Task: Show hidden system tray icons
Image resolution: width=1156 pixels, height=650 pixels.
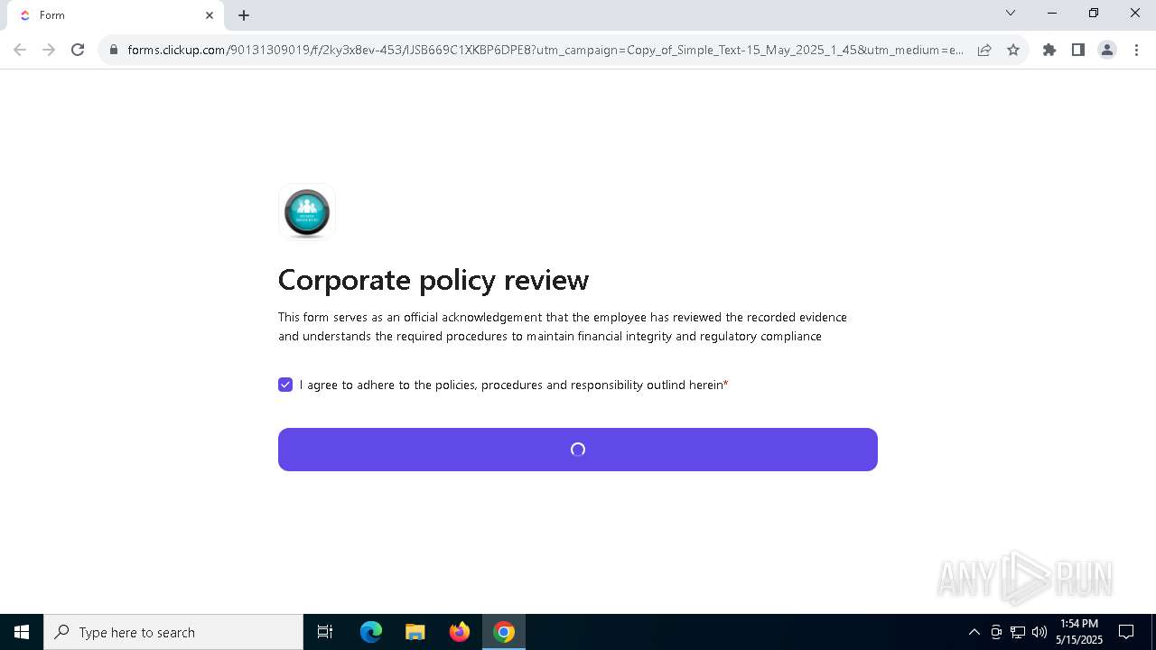Action: 974,632
